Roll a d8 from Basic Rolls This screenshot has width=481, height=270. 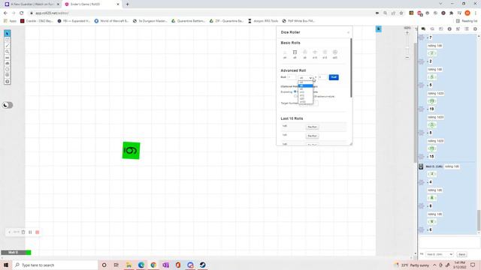tap(304, 54)
